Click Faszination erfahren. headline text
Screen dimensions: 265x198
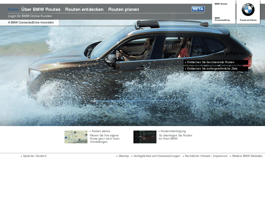[x=222, y=53]
